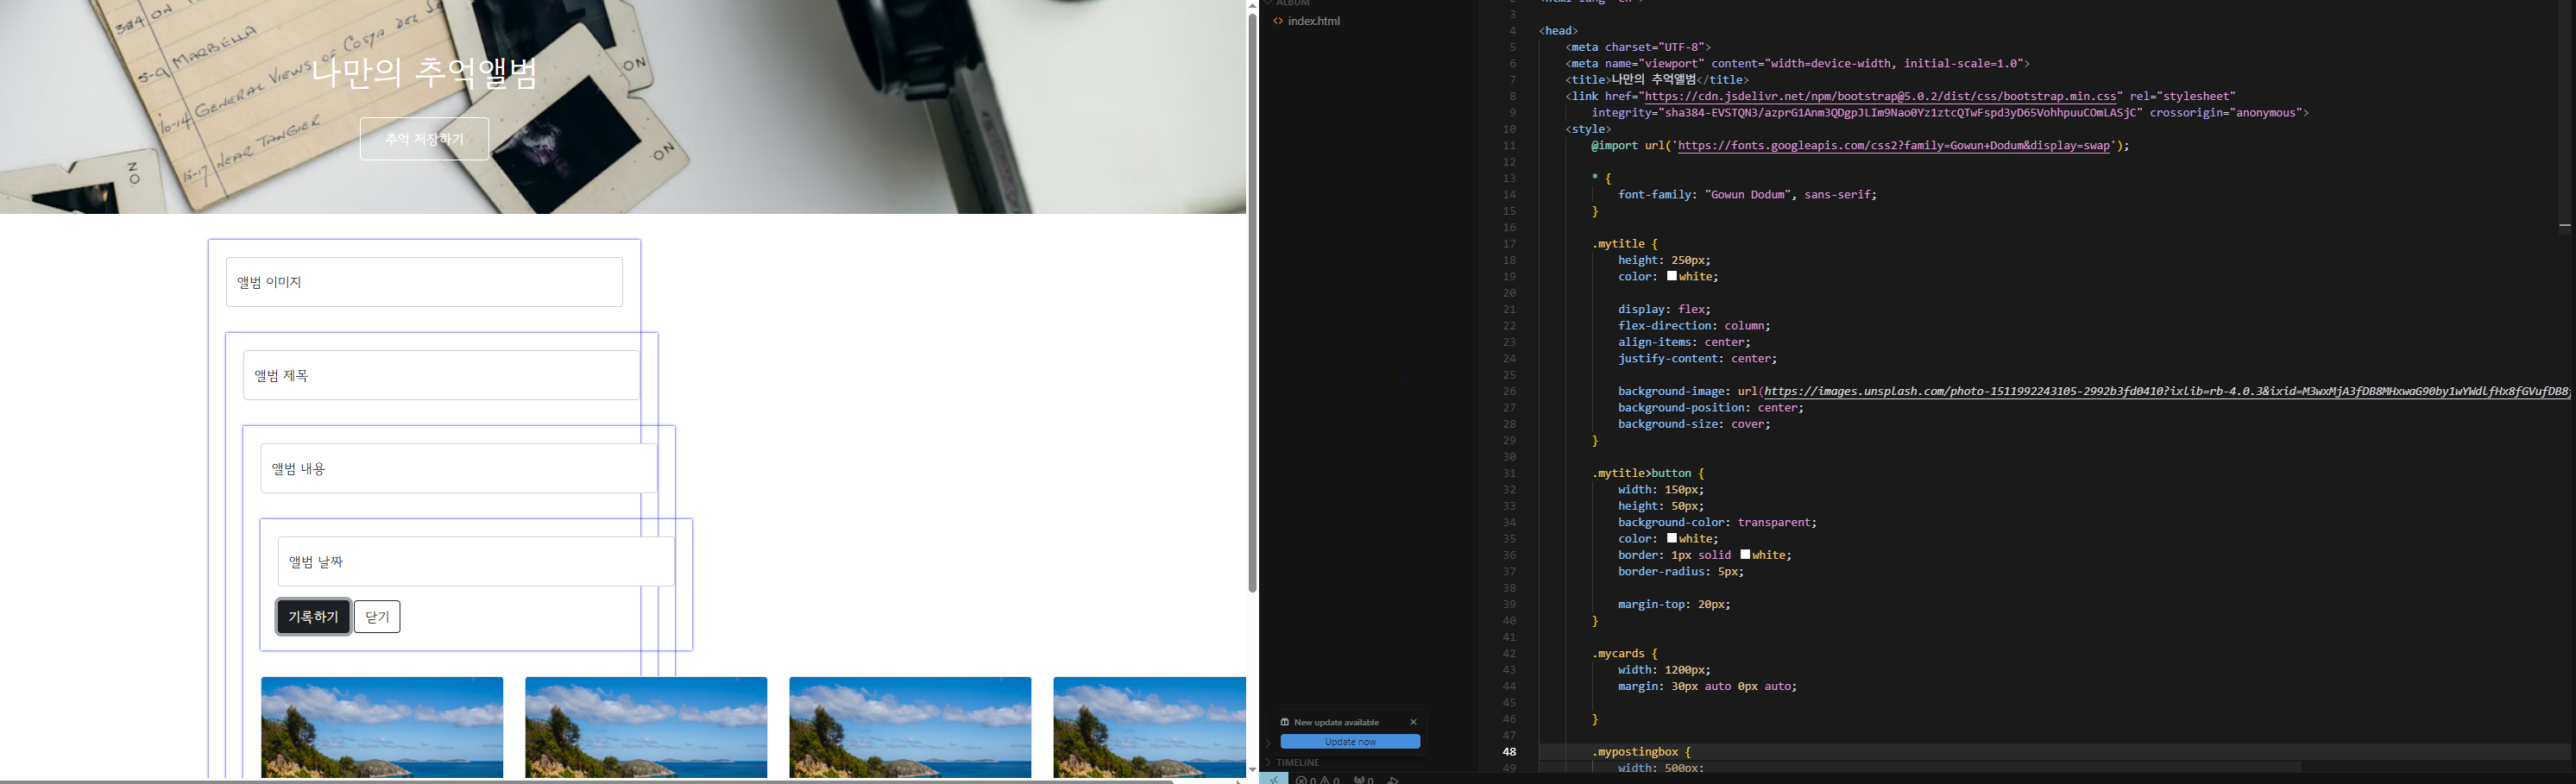This screenshot has width=2576, height=784.
Task: Click the white swatch for .mytitle color
Action: (1671, 276)
